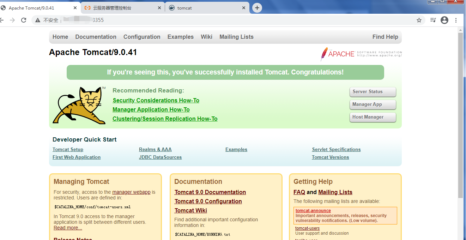The height and width of the screenshot is (240, 466).
Task: Select the Apache Tomcat/9.0.41 tab
Action: (40, 8)
